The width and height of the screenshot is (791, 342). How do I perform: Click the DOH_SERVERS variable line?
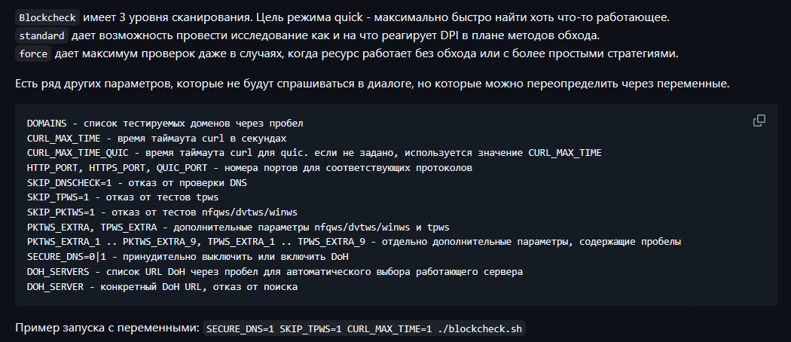coord(274,272)
